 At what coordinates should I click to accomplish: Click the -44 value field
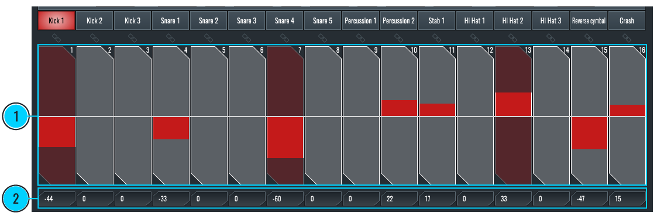tap(57, 198)
